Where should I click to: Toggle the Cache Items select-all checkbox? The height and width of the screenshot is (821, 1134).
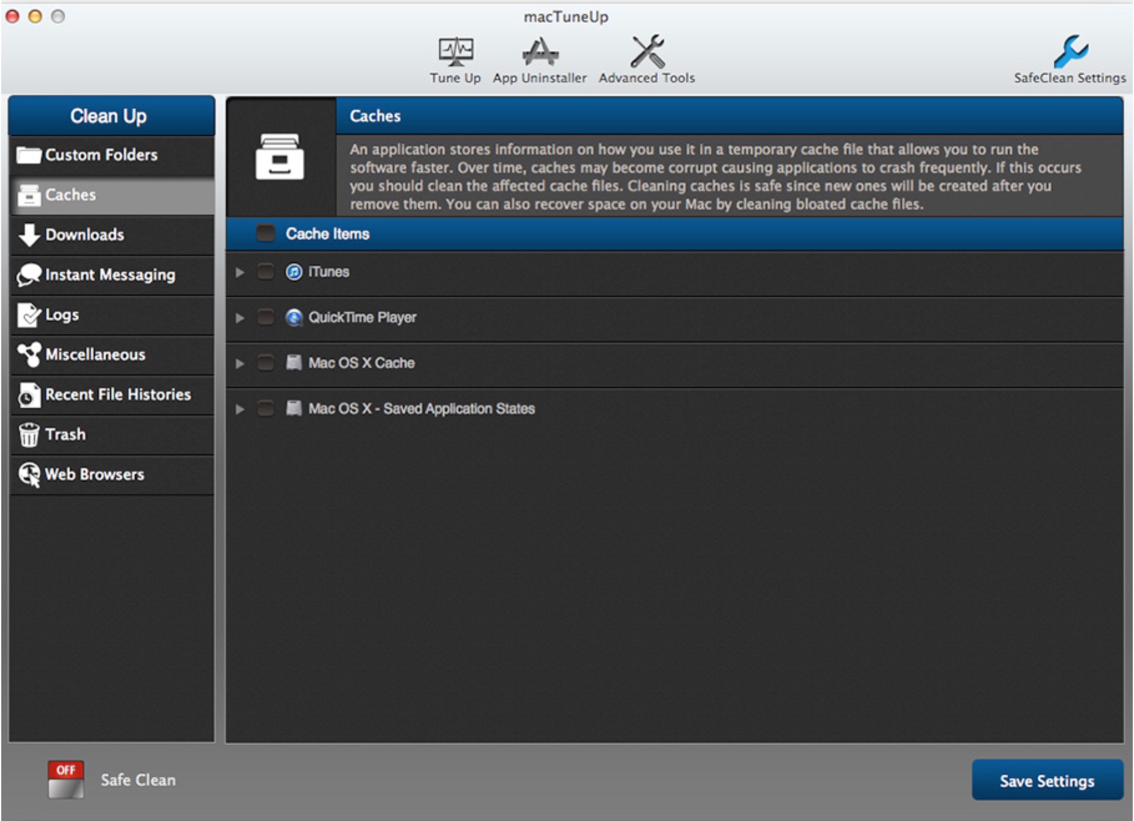tap(266, 233)
